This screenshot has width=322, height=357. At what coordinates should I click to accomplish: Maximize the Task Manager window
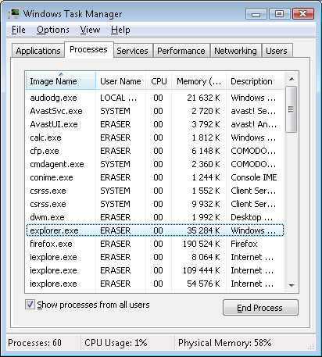coord(279,14)
